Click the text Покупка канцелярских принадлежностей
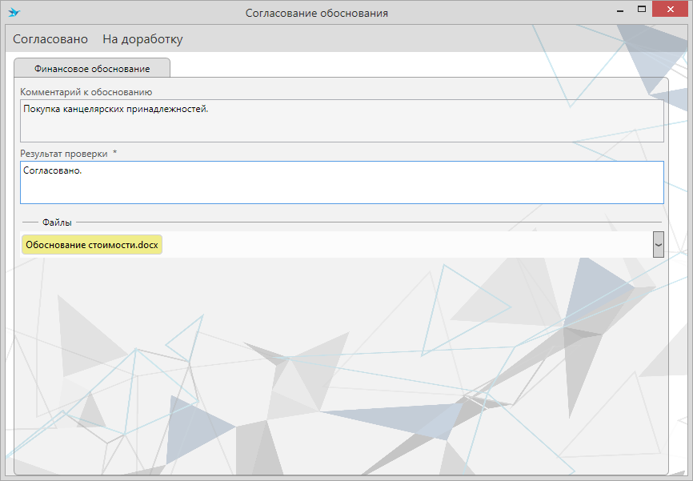 coord(116,109)
